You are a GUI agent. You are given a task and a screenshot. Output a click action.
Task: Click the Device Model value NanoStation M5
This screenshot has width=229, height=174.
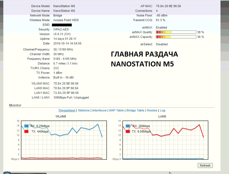(64, 6)
